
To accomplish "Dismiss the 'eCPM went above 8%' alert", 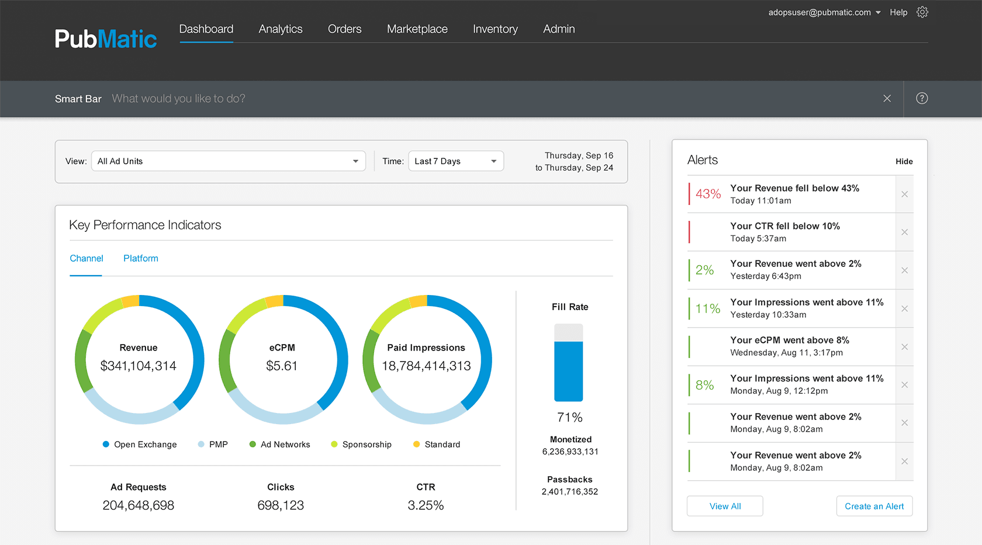I will [904, 347].
